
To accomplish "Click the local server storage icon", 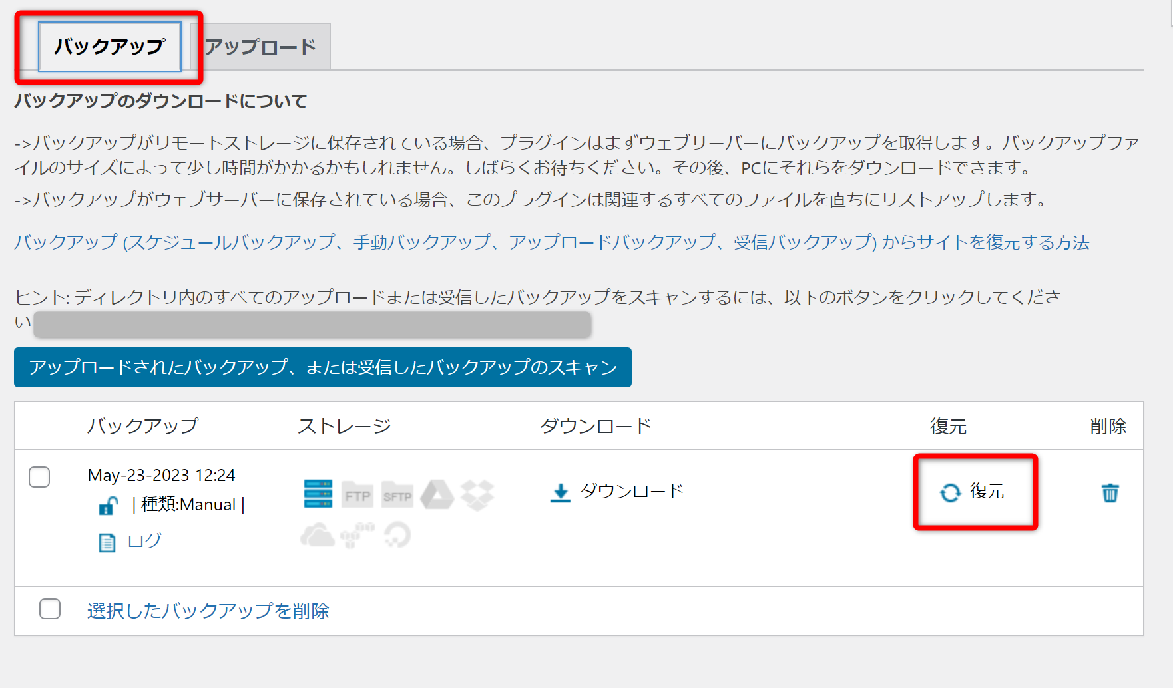I will click(318, 494).
